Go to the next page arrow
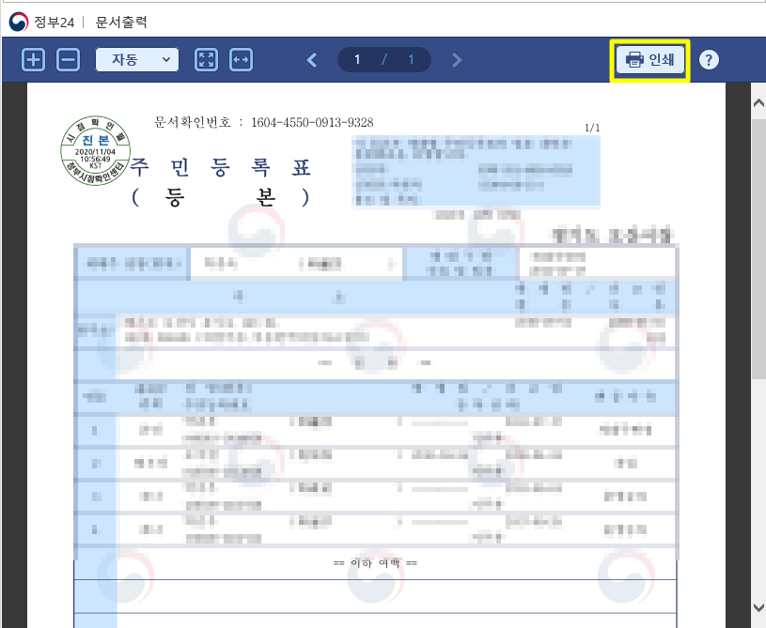Screen dimensions: 766x628 pyautogui.click(x=457, y=60)
